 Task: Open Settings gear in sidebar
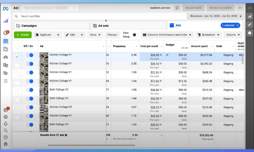pos(6,117)
